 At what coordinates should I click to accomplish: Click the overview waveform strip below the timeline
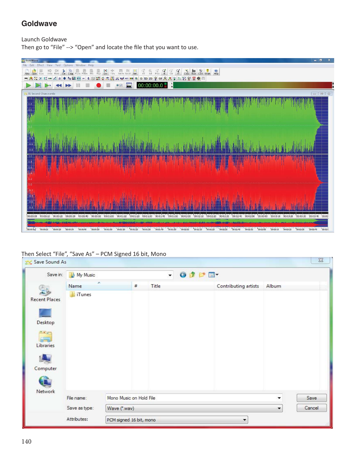[x=177, y=223]
